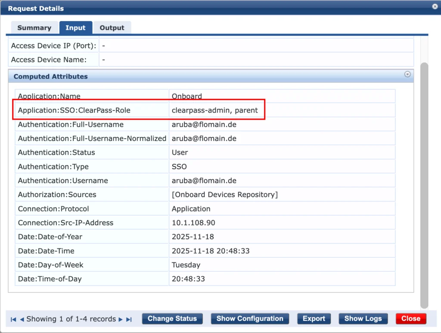This screenshot has height=333, width=441.
Task: Advance to the next record arrow
Action: (121, 319)
